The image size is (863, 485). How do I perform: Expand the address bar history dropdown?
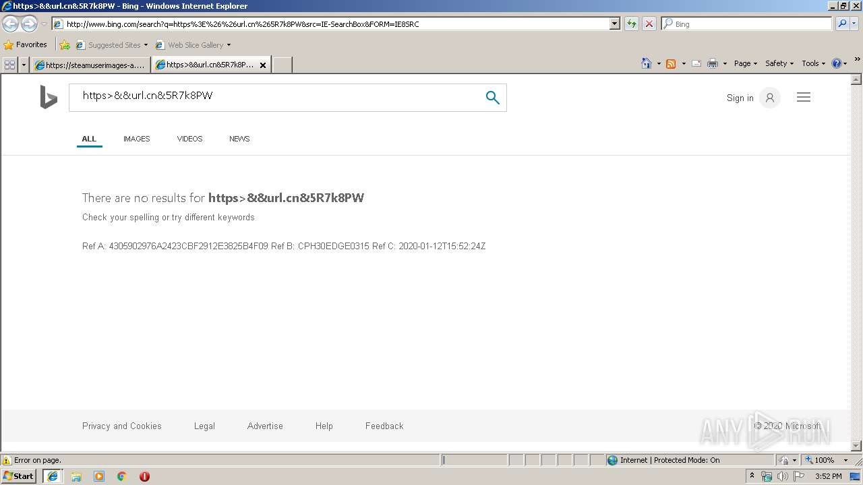(x=614, y=24)
